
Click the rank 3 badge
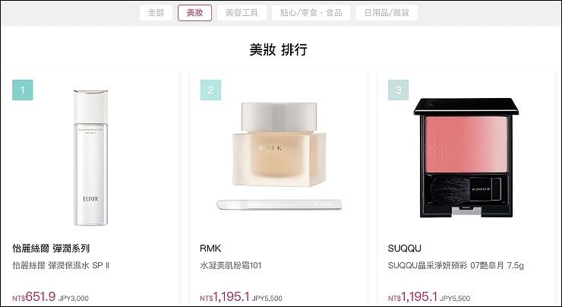coord(398,90)
